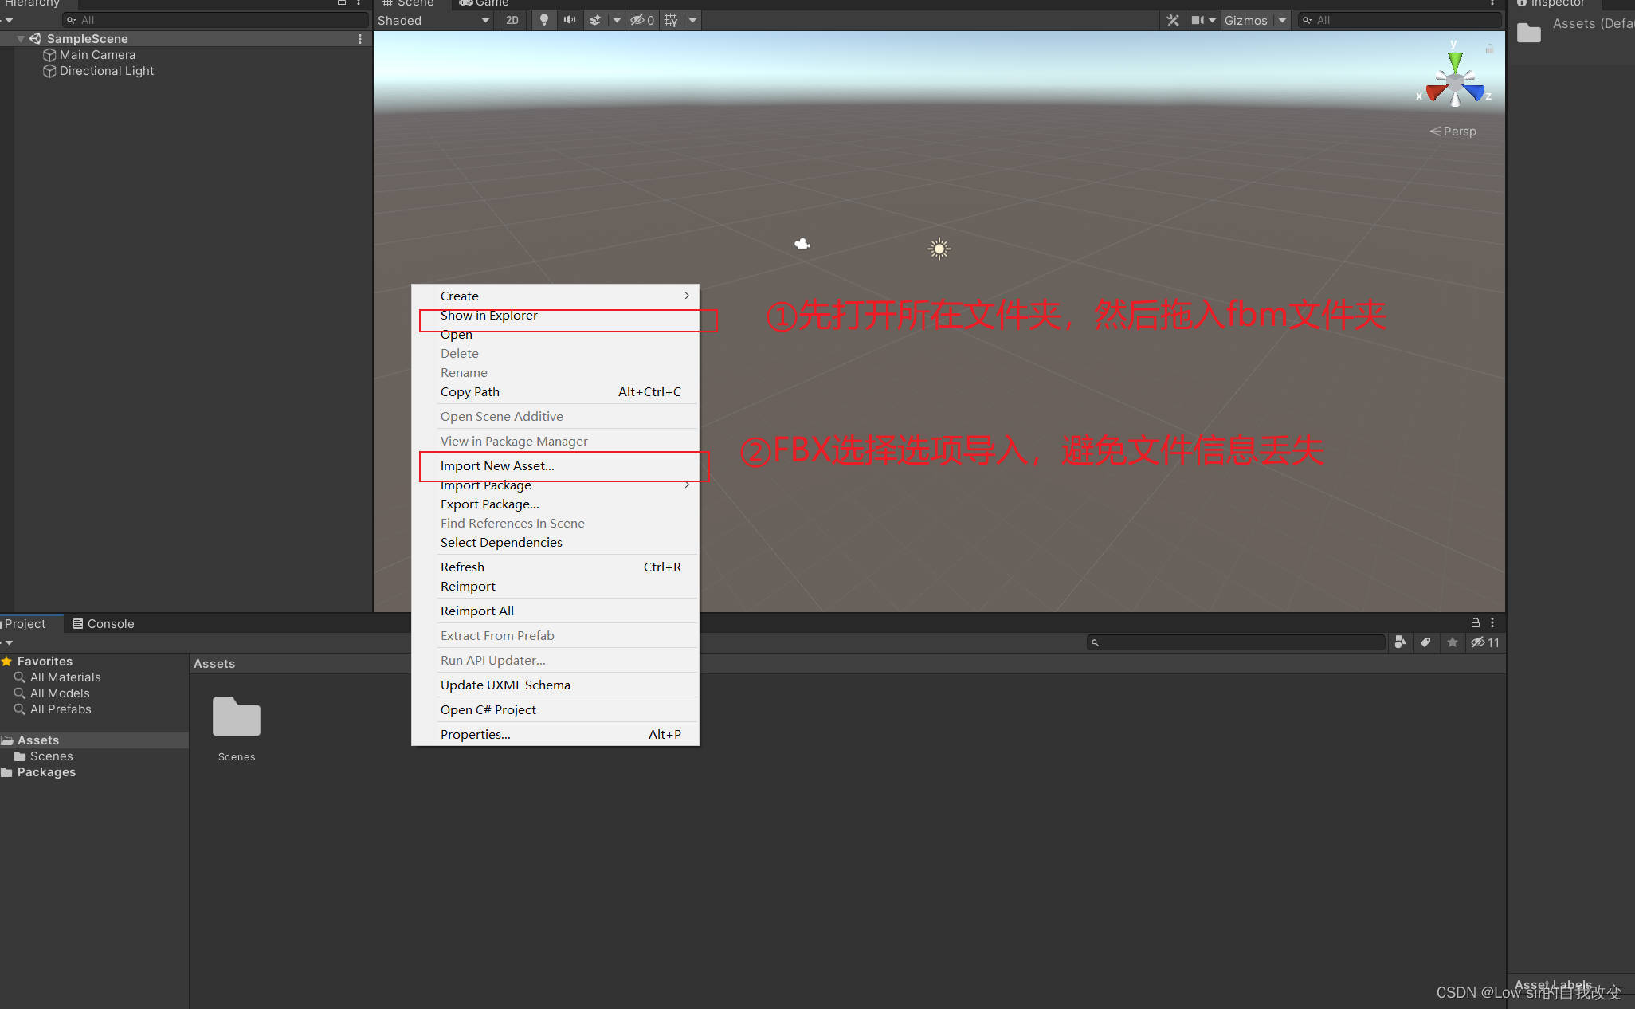This screenshot has width=1635, height=1009.
Task: Open component tools wrench icon
Action: 1173,20
